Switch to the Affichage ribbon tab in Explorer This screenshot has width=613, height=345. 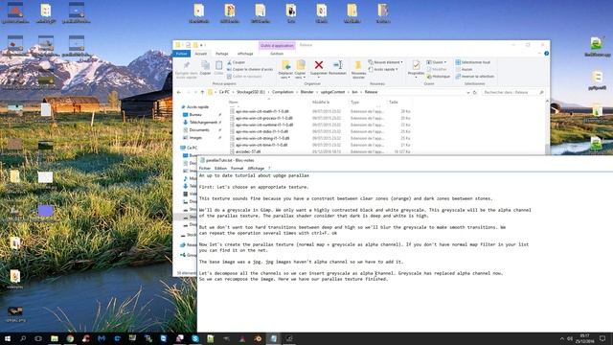[245, 54]
